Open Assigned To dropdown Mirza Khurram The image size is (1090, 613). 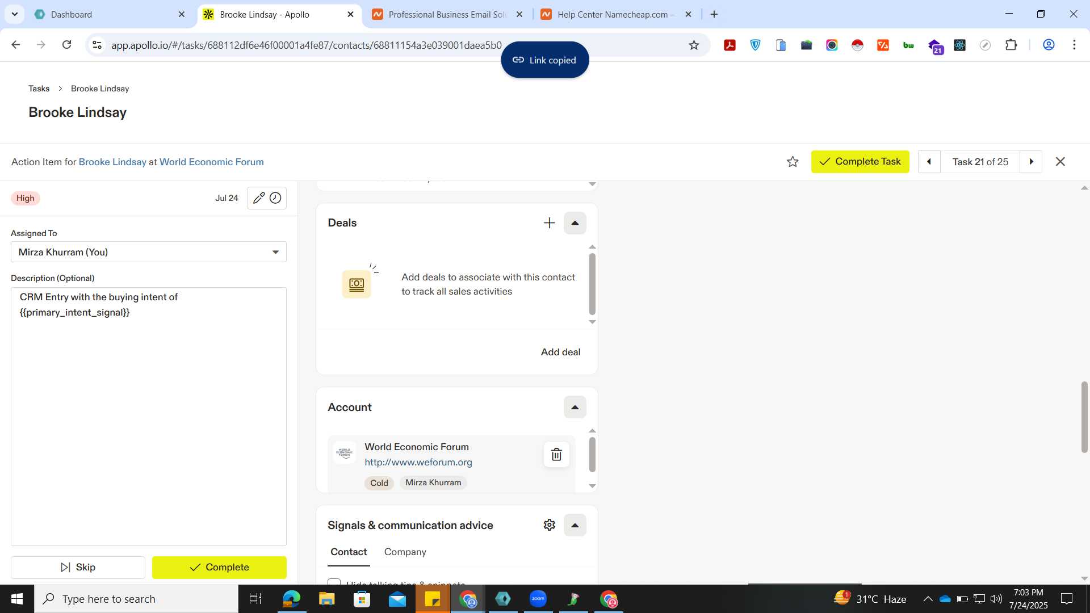pos(148,252)
